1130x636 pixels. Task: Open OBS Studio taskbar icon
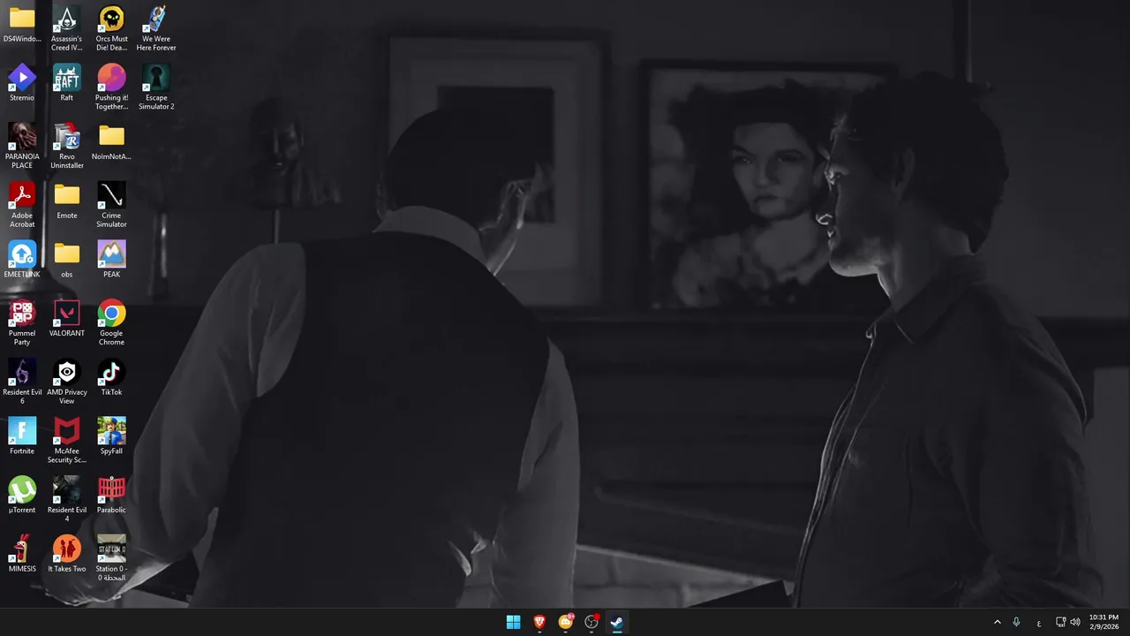(x=591, y=622)
